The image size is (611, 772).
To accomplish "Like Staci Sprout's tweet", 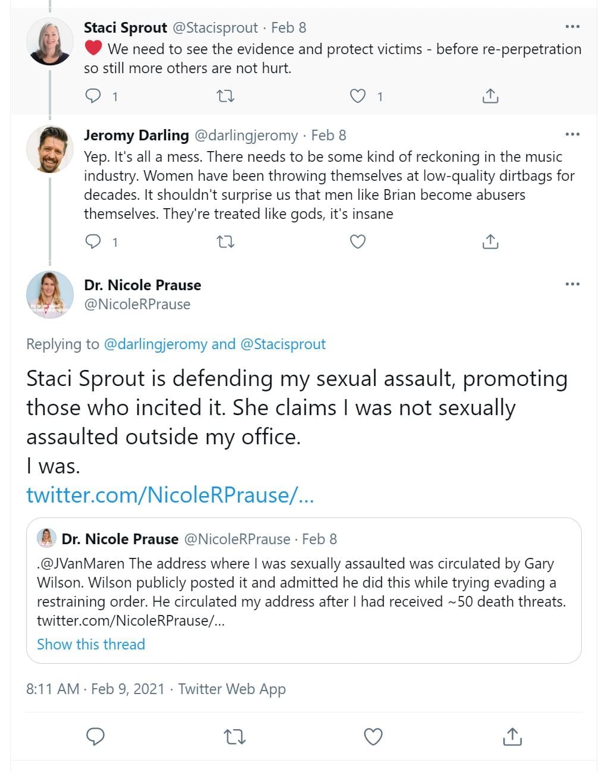I will [x=358, y=96].
